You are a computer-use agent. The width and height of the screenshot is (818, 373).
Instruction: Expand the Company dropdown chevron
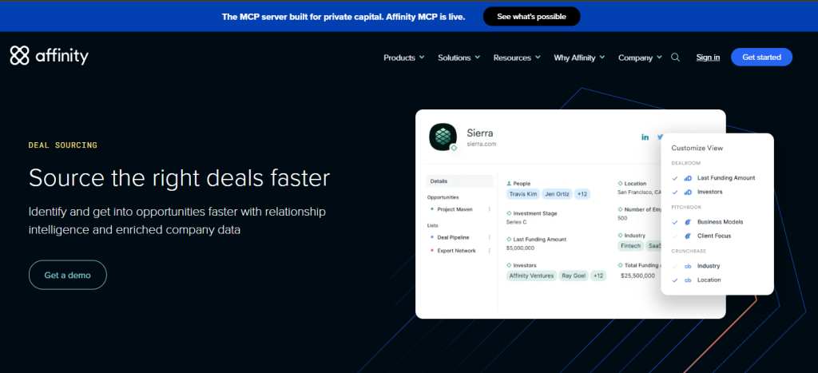pyautogui.click(x=659, y=58)
